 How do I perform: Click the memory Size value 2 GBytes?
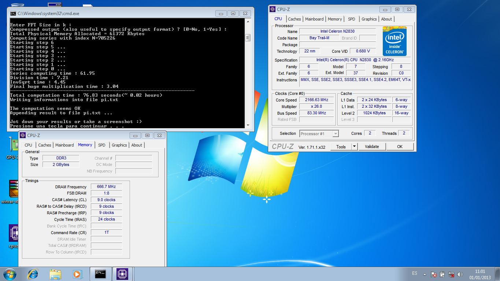(60, 165)
